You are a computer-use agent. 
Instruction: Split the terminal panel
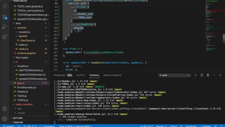point(202,75)
